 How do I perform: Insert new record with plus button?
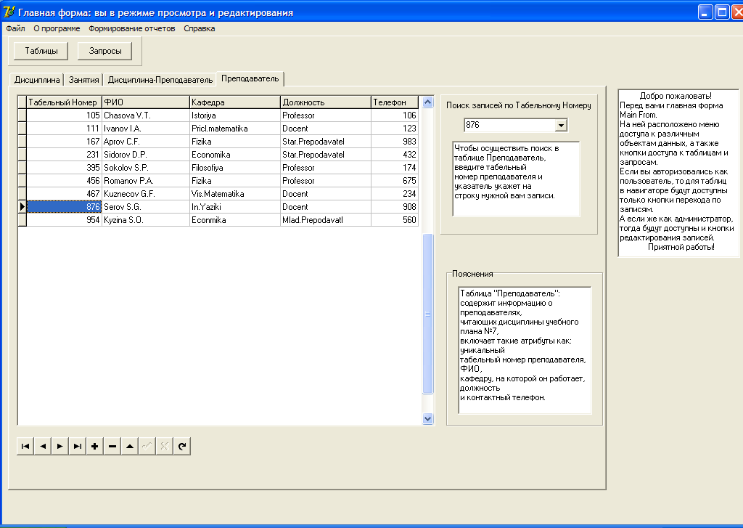(x=95, y=446)
